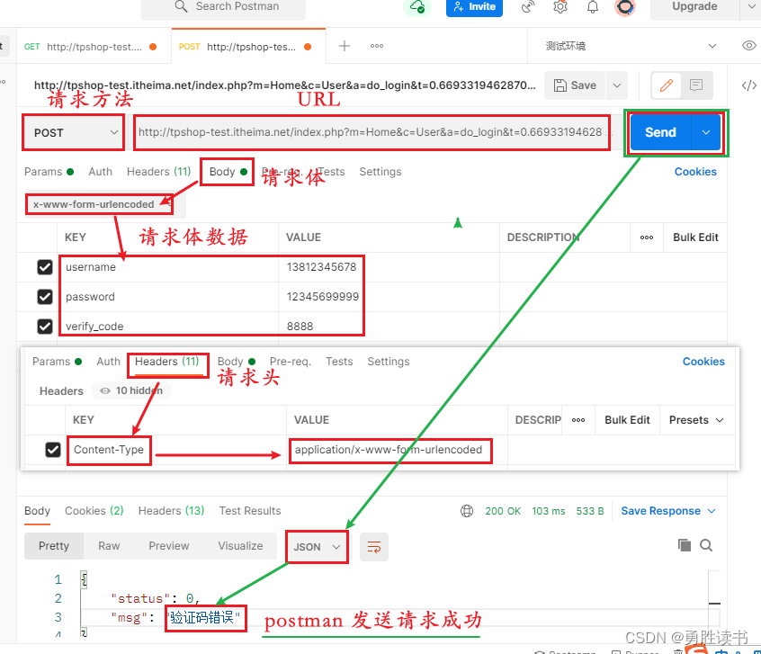Image resolution: width=761 pixels, height=654 pixels.
Task: Open the lower Settings tab
Action: click(389, 362)
